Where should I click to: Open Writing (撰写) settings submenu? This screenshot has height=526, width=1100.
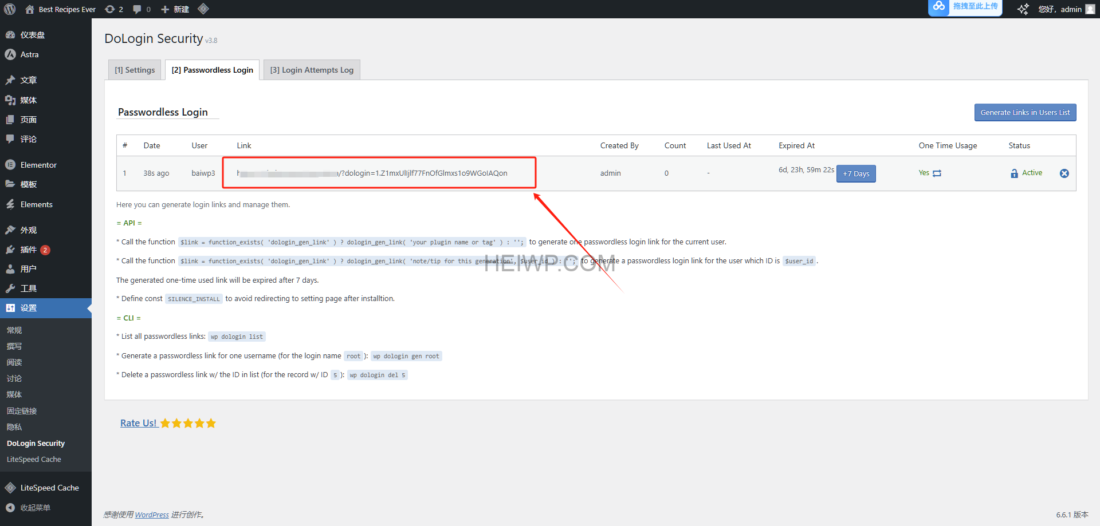14,346
